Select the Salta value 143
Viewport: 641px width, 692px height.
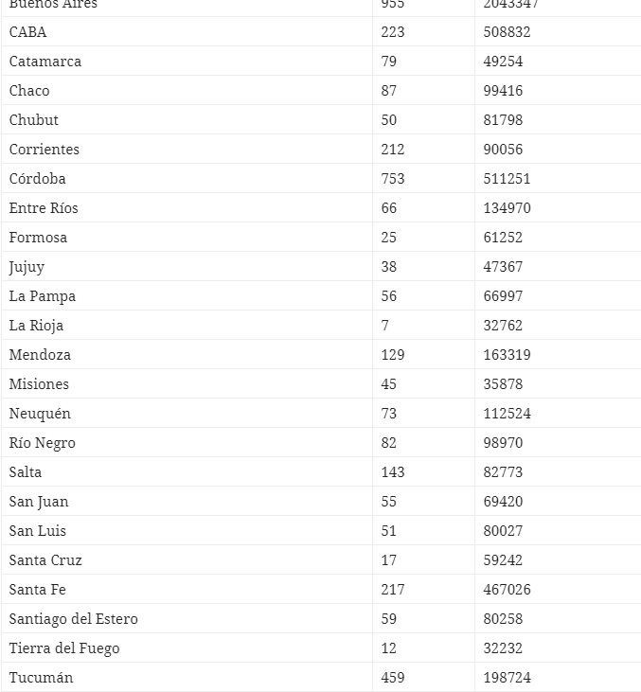392,472
